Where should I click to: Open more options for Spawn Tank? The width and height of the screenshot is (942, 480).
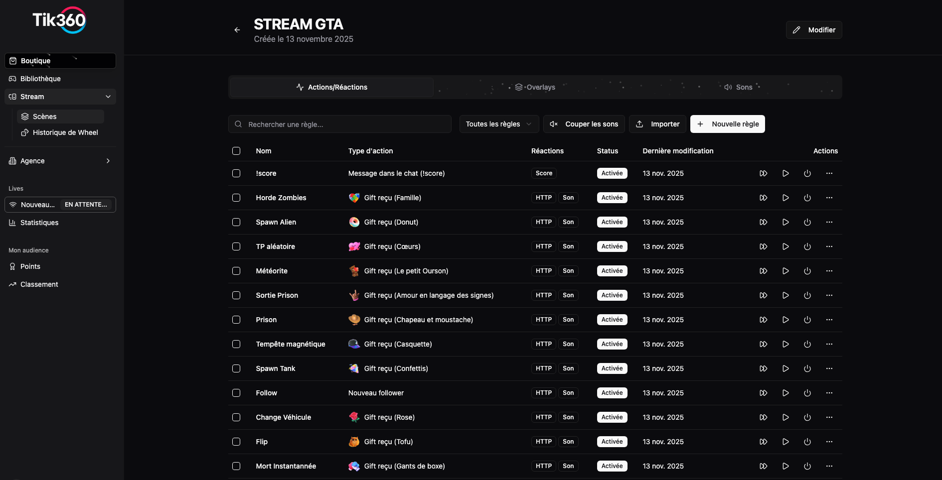829,368
